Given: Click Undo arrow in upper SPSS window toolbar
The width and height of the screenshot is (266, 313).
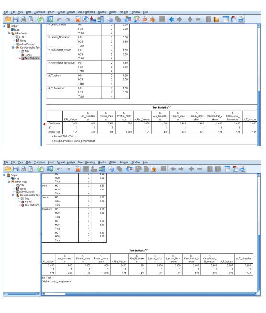Looking at the screenshot, I should [x=59, y=20].
